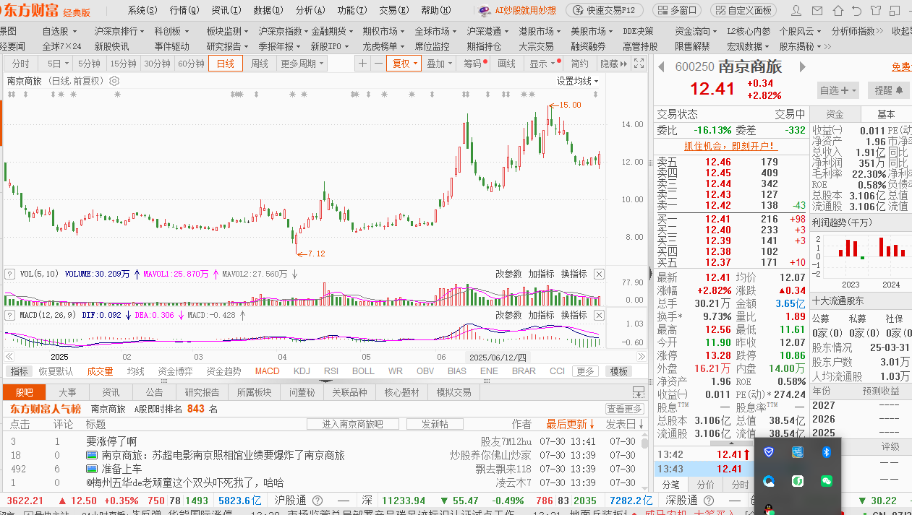Select the 日线 daily period
Screen dimensions: 912x515
tap(226, 63)
